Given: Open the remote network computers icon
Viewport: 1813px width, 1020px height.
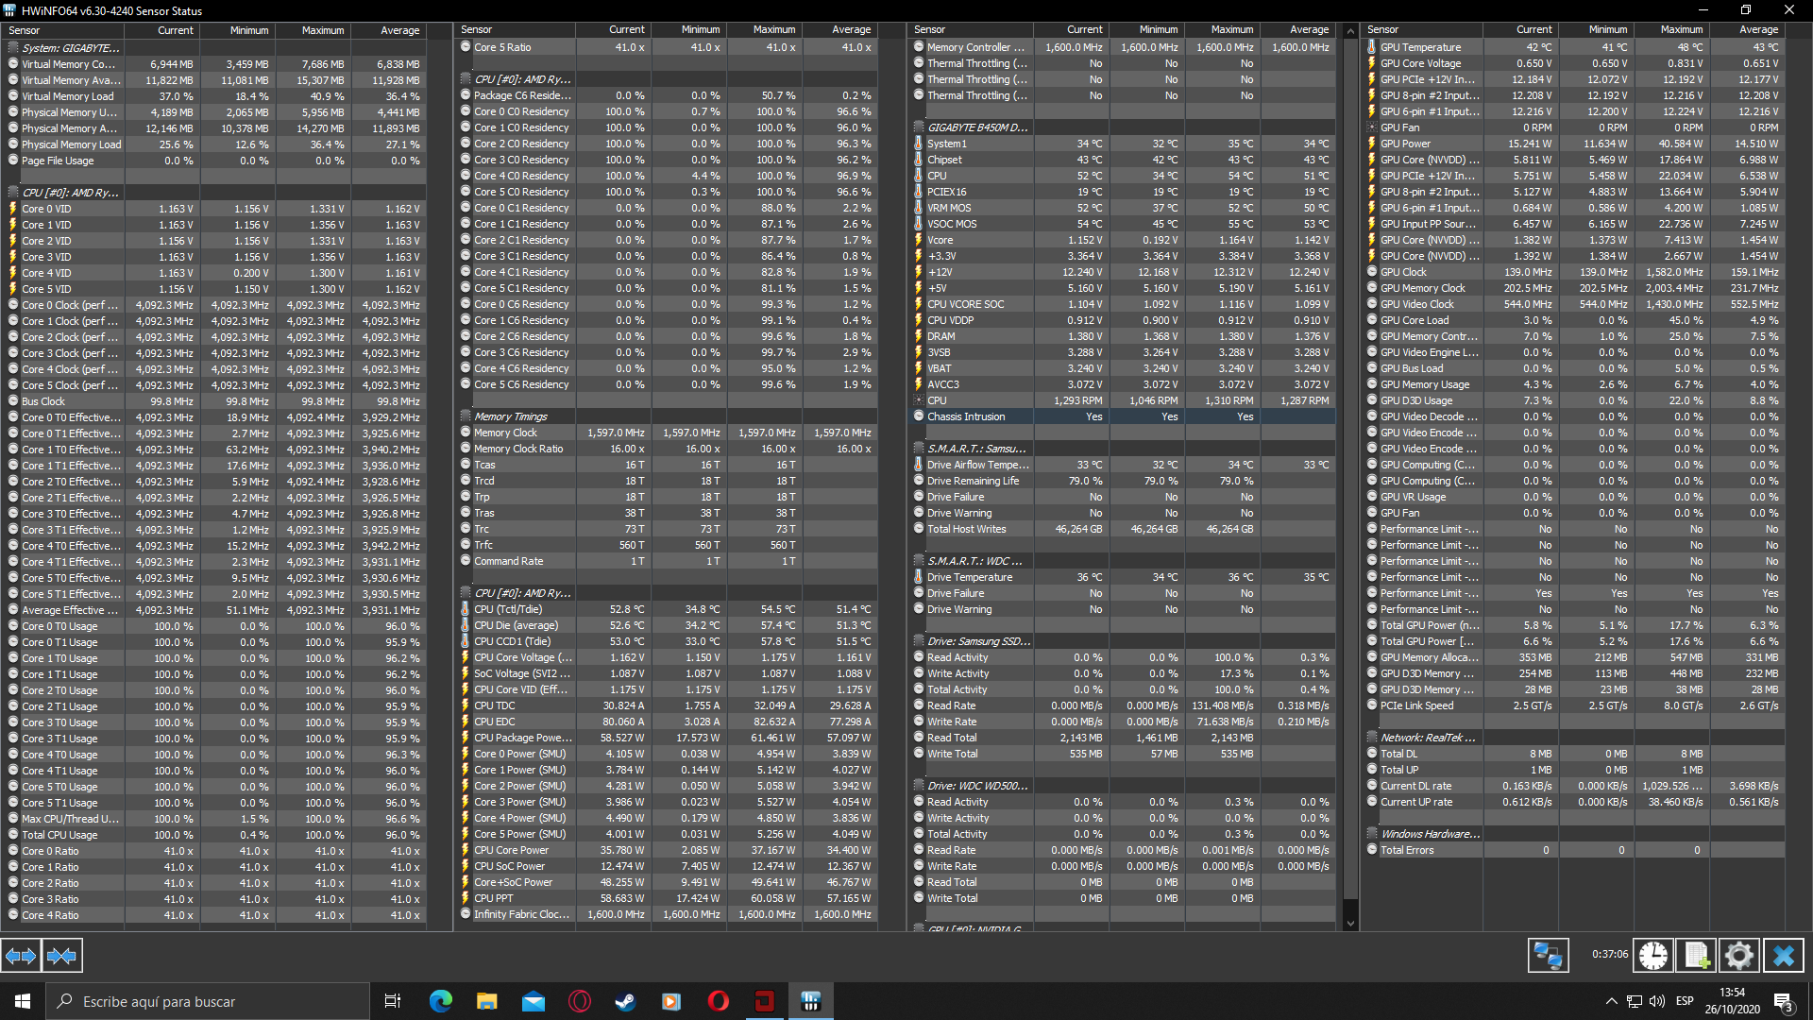Looking at the screenshot, I should [1548, 956].
